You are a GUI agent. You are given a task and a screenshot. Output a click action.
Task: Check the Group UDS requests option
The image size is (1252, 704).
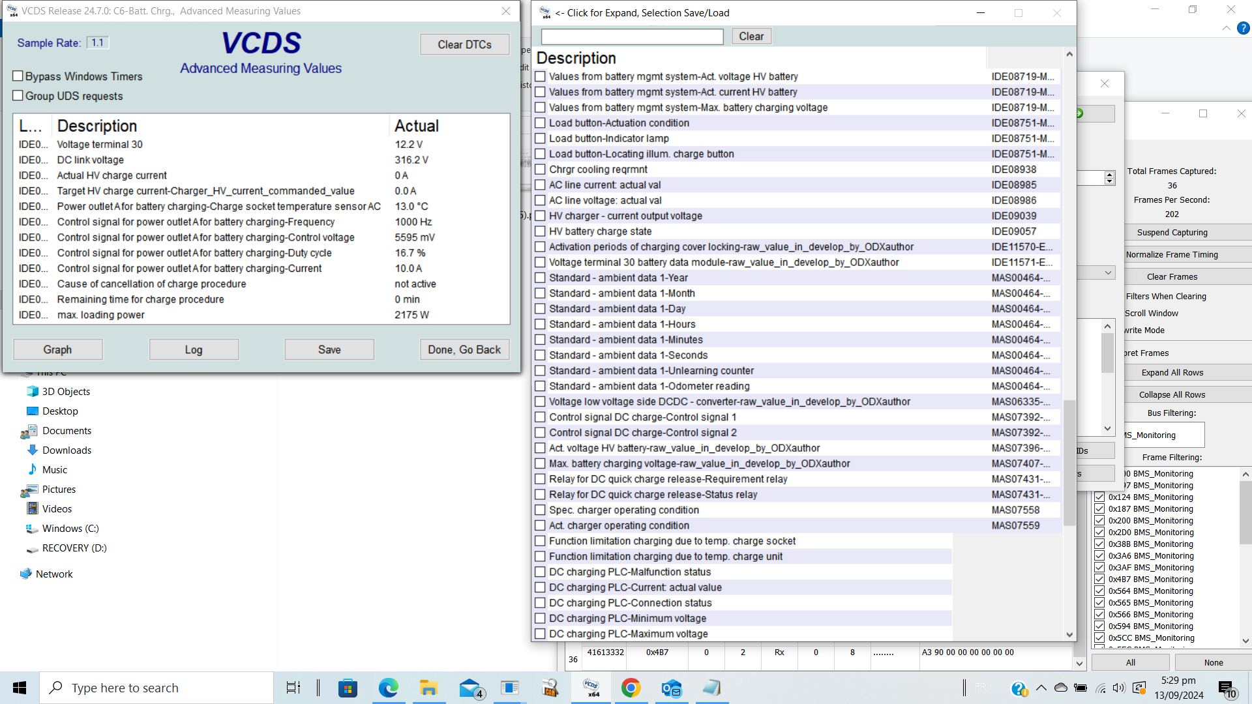(x=18, y=96)
